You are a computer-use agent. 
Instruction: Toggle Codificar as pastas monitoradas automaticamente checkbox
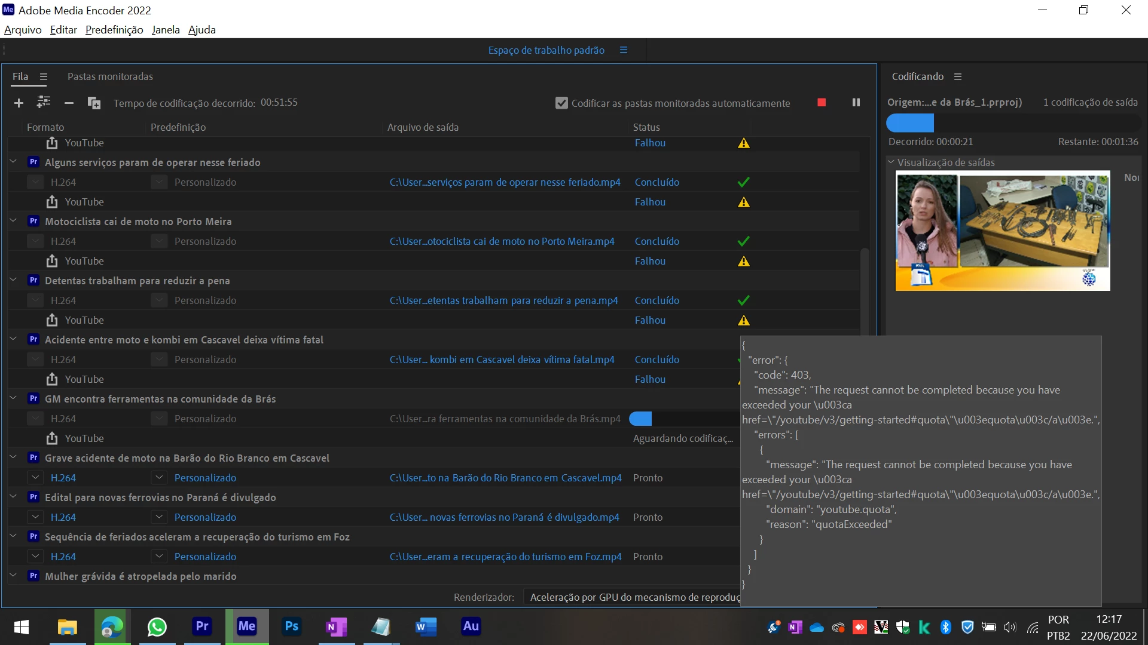click(561, 103)
